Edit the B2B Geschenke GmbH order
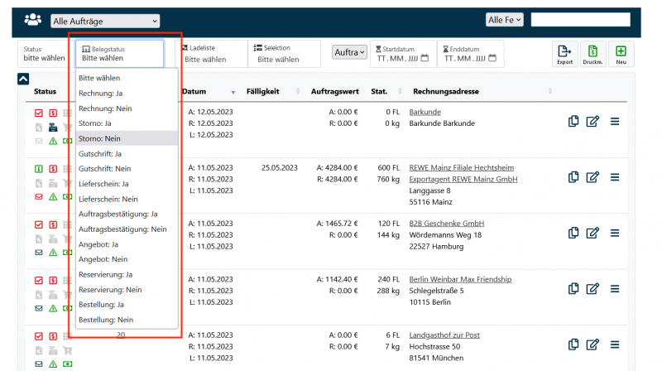662x371 pixels. (x=592, y=233)
